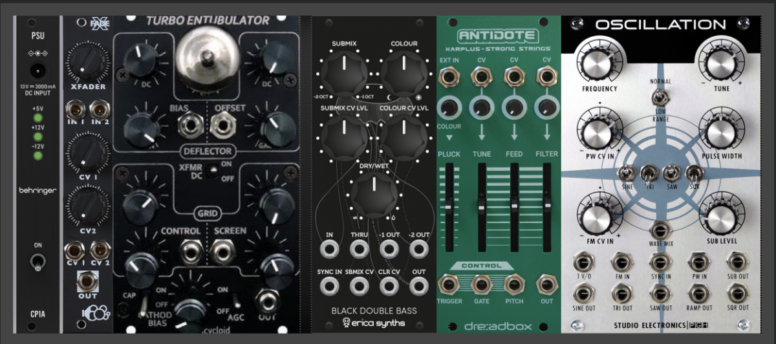Click the Turbo Entubulator OFFSET jack
Image resolution: width=776 pixels, height=344 pixels.
pos(224,124)
